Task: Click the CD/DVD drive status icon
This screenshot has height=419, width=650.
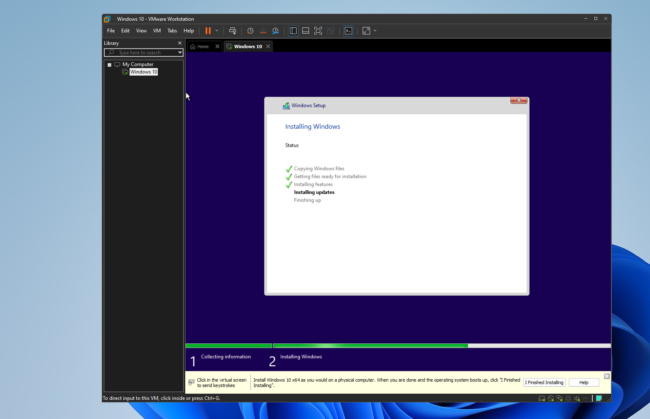Action: [x=551, y=398]
